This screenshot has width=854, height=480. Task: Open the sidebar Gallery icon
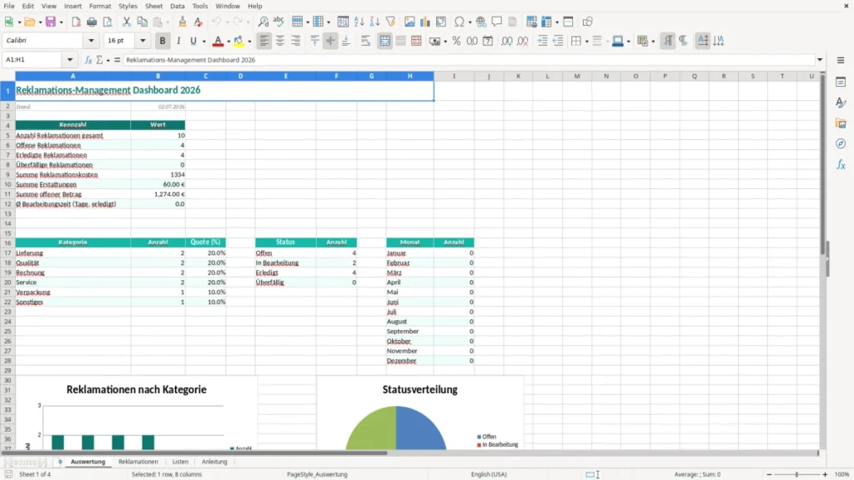pyautogui.click(x=841, y=123)
